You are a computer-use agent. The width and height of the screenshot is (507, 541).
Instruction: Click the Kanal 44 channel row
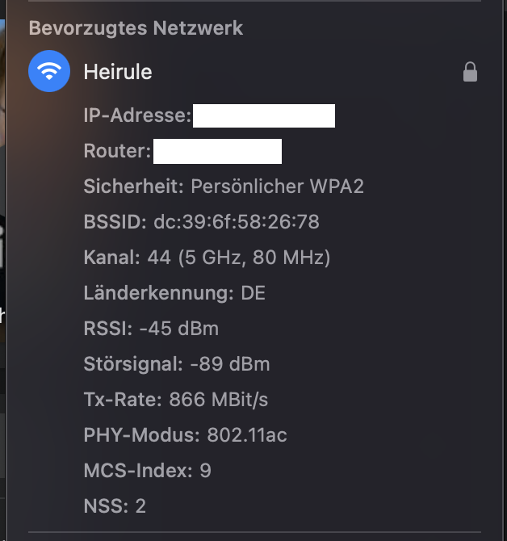point(207,258)
